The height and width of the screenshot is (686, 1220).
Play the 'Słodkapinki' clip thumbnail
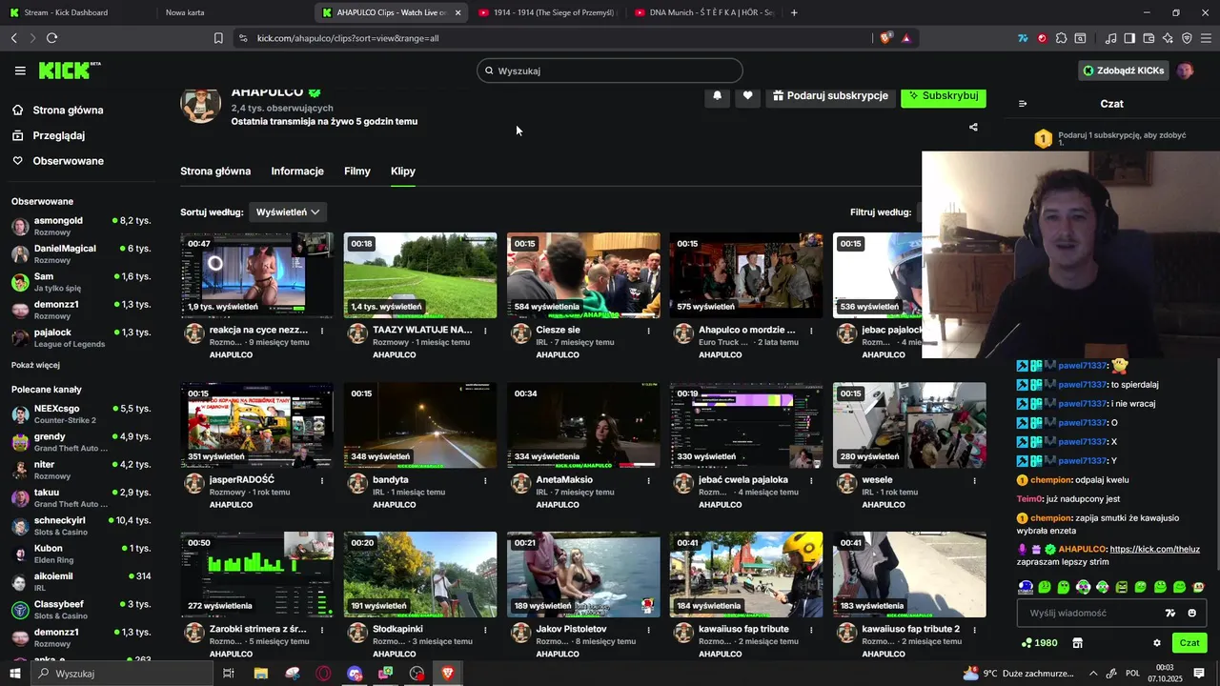pyautogui.click(x=420, y=575)
